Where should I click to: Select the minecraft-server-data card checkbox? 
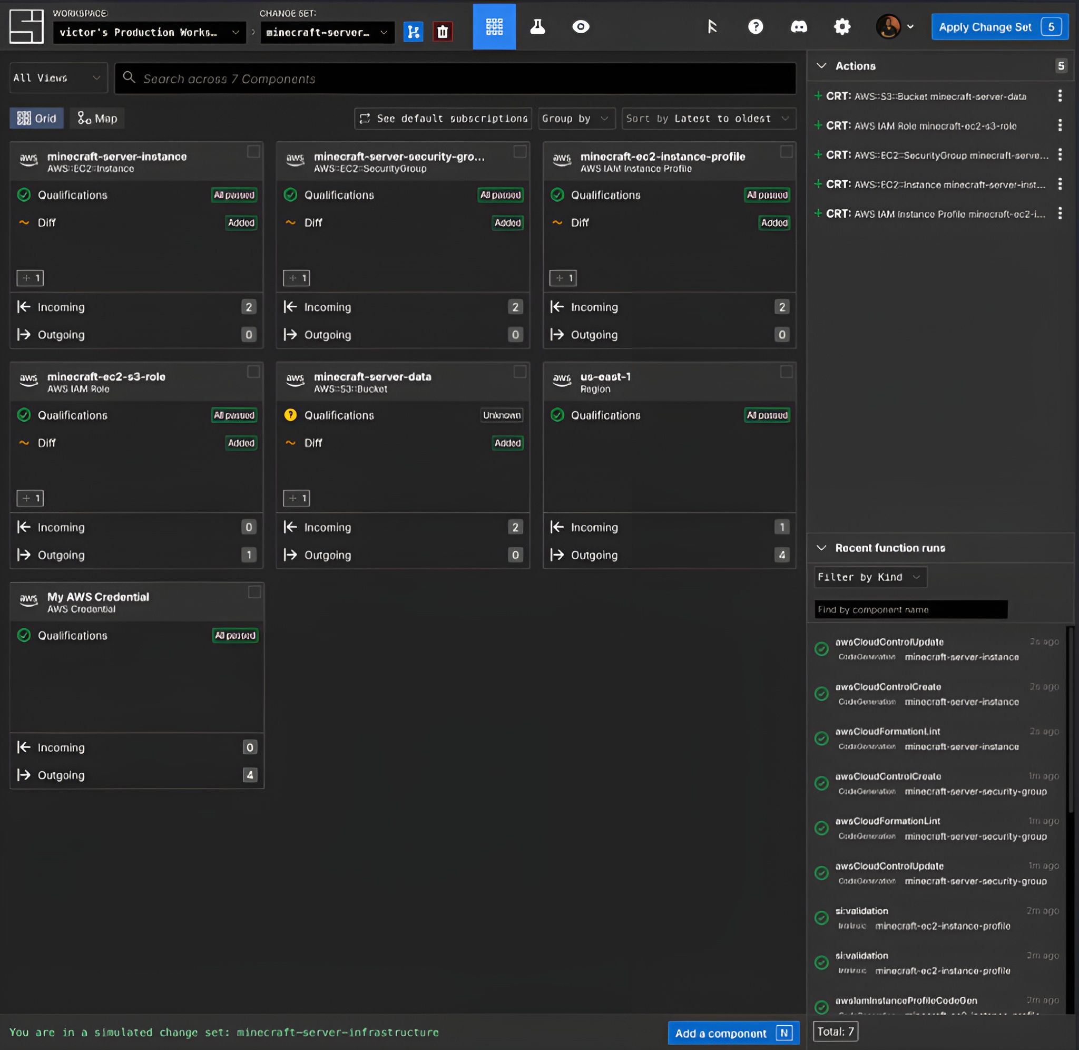pyautogui.click(x=519, y=372)
